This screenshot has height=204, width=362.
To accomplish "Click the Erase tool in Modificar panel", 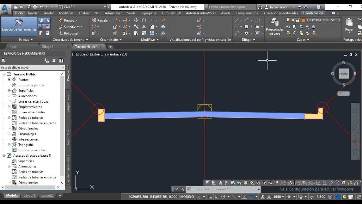I will pos(163,20).
